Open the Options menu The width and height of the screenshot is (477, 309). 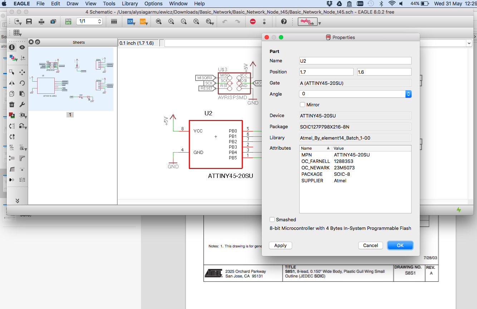click(153, 4)
